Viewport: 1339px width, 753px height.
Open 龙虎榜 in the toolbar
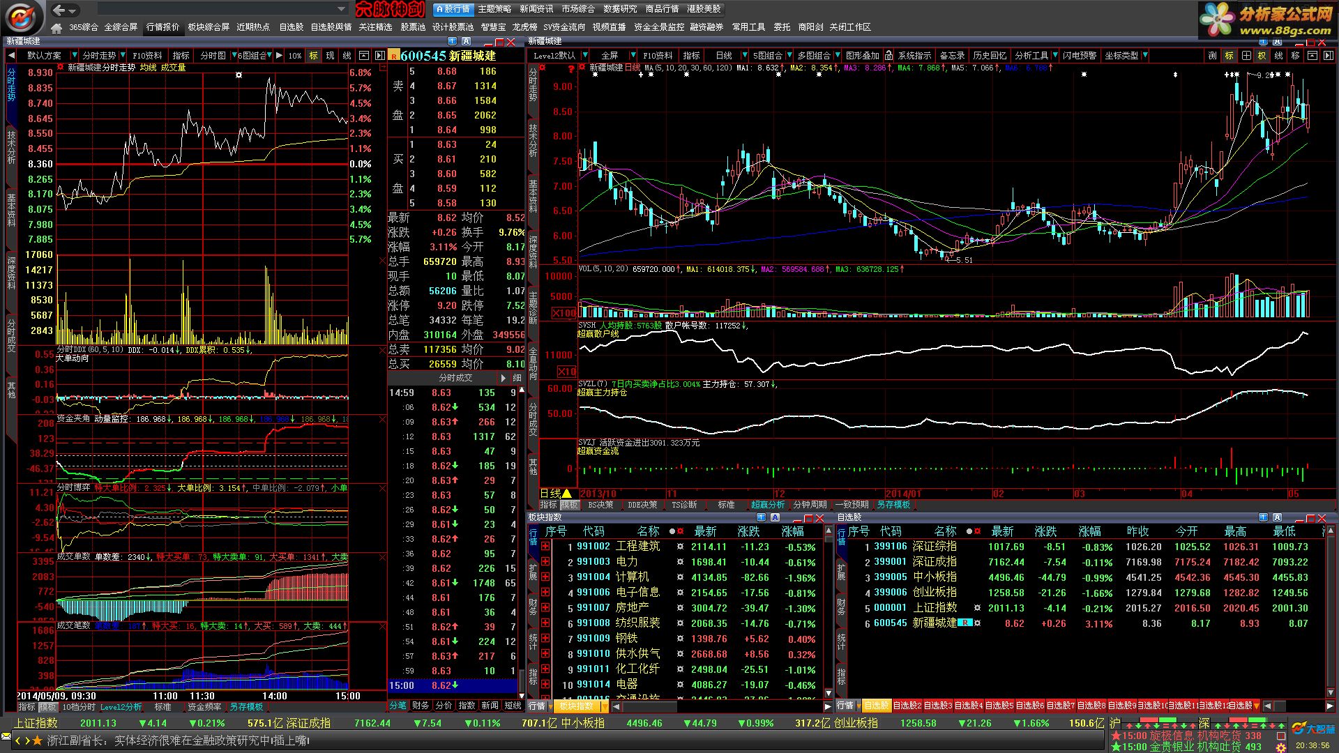pyautogui.click(x=524, y=27)
